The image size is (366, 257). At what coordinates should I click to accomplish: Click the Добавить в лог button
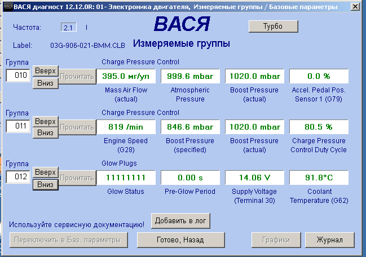click(180, 221)
